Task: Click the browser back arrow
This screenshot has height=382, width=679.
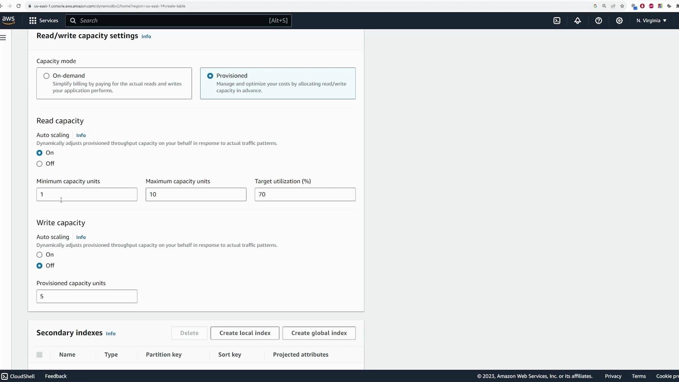Action: [x=1, y=6]
